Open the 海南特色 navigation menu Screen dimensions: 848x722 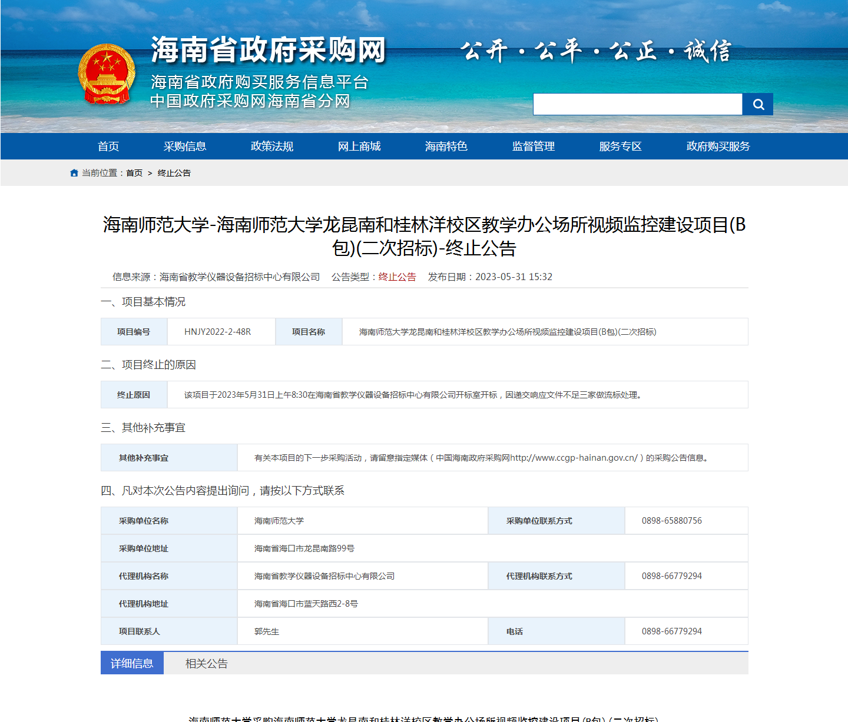pyautogui.click(x=446, y=147)
